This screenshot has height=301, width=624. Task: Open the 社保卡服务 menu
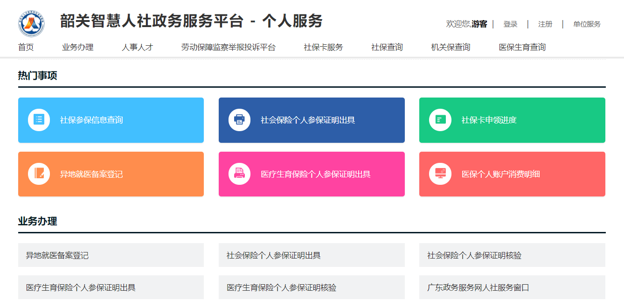click(323, 47)
